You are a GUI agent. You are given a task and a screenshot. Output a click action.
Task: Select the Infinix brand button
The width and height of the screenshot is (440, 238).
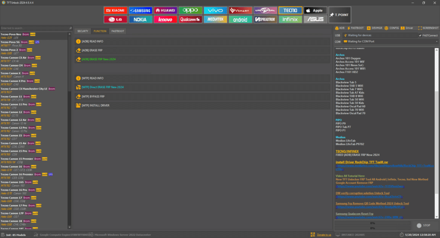[x=290, y=19]
